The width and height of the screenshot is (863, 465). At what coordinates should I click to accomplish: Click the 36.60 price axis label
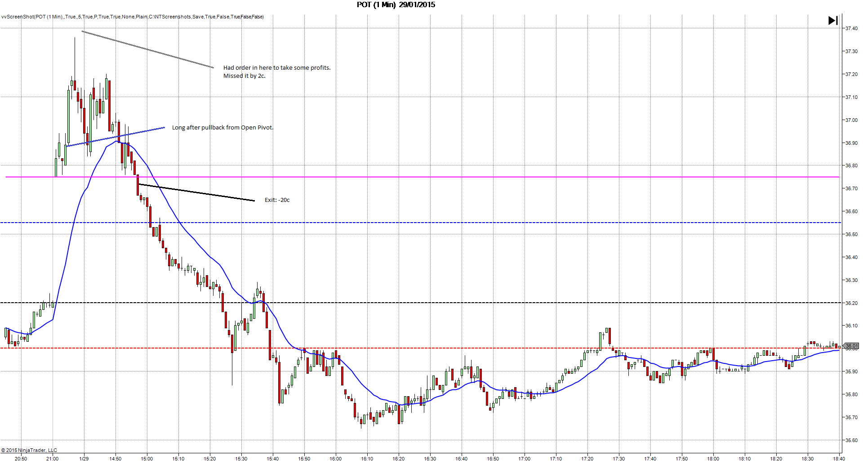[851, 212]
